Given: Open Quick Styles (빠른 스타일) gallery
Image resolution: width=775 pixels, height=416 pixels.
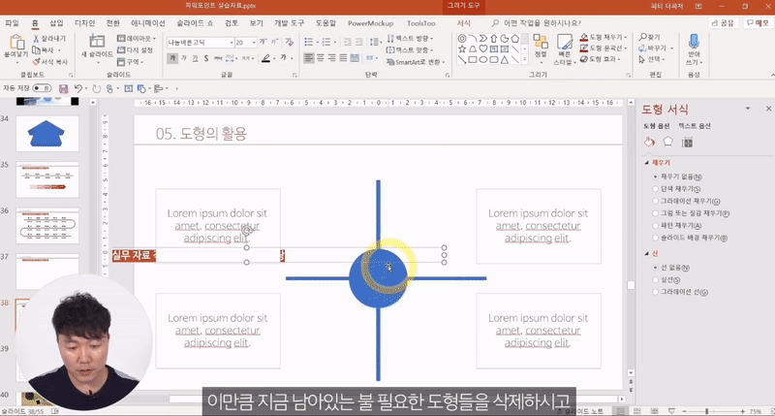Looking at the screenshot, I should pos(564,49).
